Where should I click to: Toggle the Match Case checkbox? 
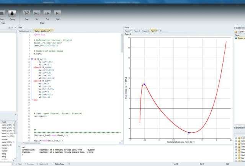click(x=53, y=164)
